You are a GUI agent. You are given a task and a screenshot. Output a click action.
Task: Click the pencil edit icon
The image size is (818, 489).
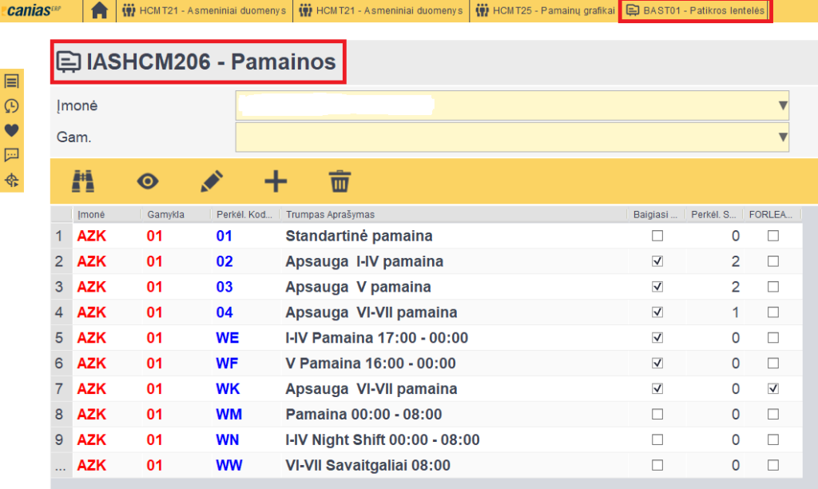click(x=211, y=181)
